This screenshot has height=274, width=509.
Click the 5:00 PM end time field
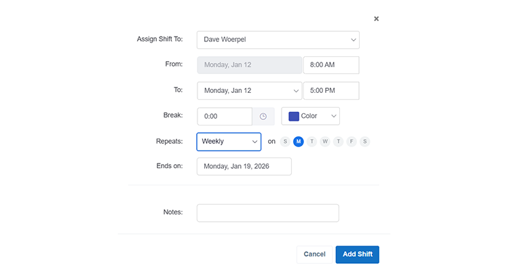331,91
